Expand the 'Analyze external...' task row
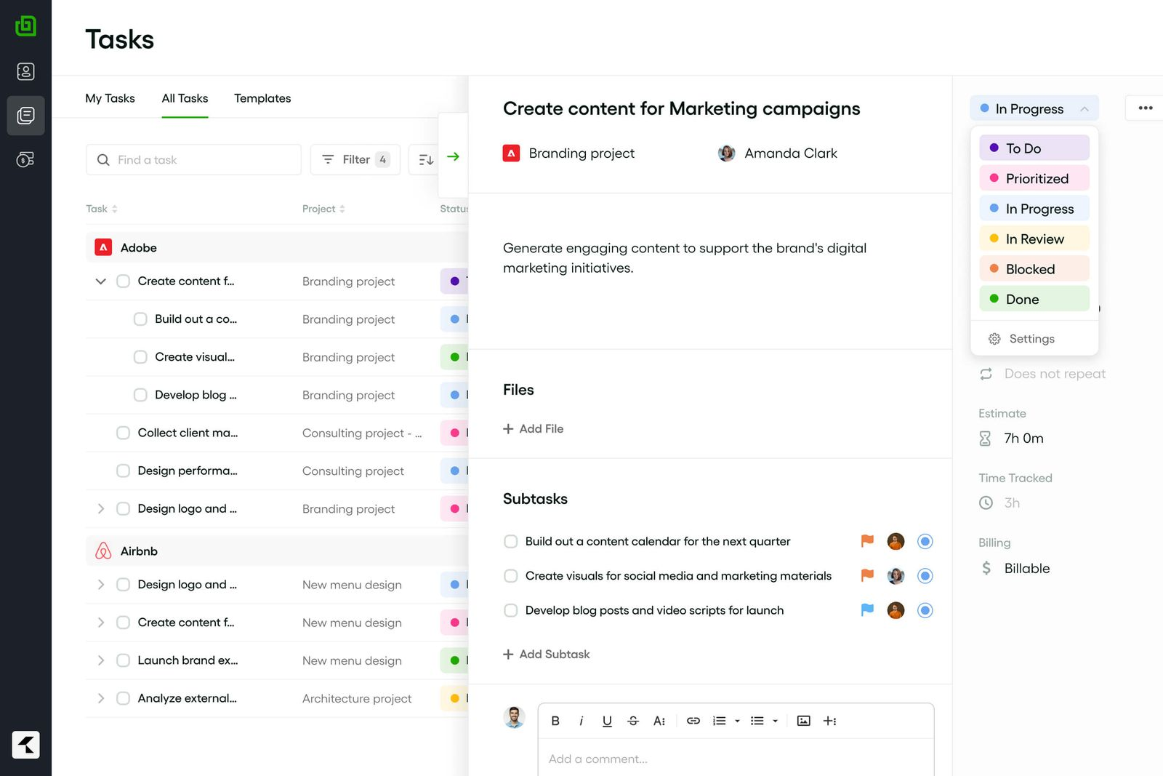The width and height of the screenshot is (1163, 776). click(101, 698)
